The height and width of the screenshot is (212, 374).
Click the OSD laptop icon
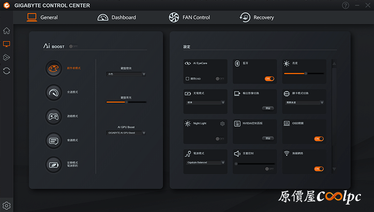tap(287, 123)
